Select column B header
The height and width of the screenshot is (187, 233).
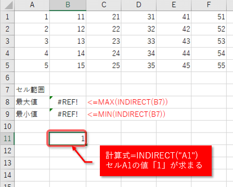tap(68, 5)
